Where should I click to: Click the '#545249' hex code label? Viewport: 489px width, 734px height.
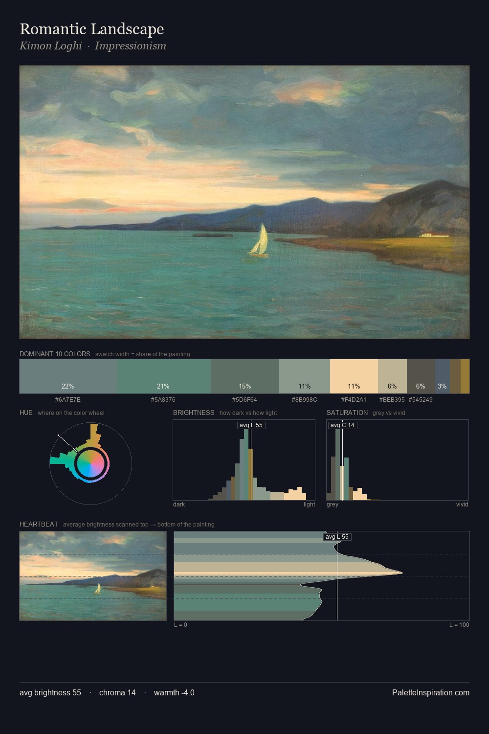coord(421,400)
